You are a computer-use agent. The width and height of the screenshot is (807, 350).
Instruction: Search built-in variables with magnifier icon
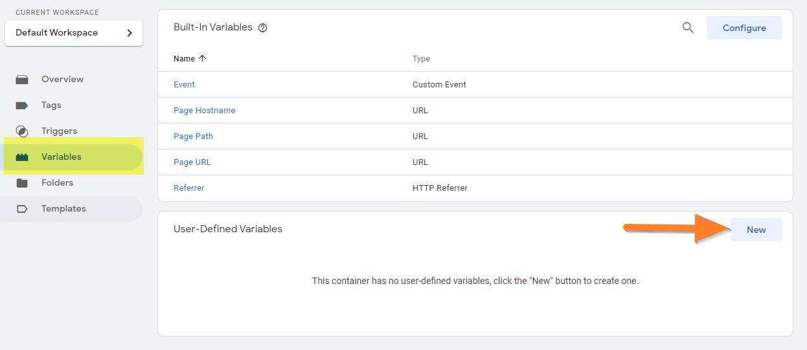[x=688, y=28]
